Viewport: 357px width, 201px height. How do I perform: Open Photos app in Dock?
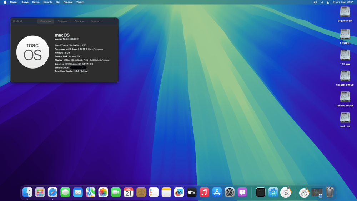[x=103, y=192]
